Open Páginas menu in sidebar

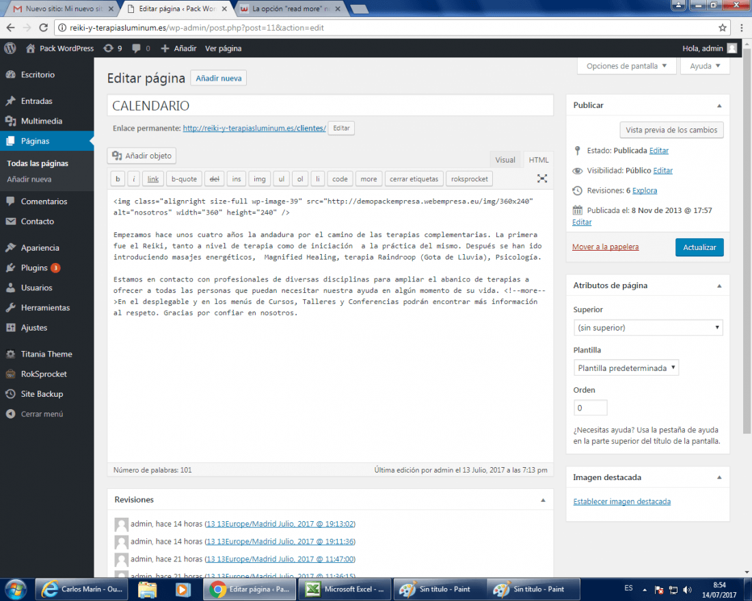click(x=47, y=141)
